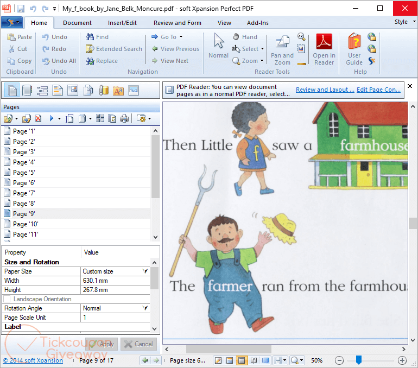Click the ruler measure tool icon
Screen dimensions: 418x368
pyautogui.click(x=301, y=64)
